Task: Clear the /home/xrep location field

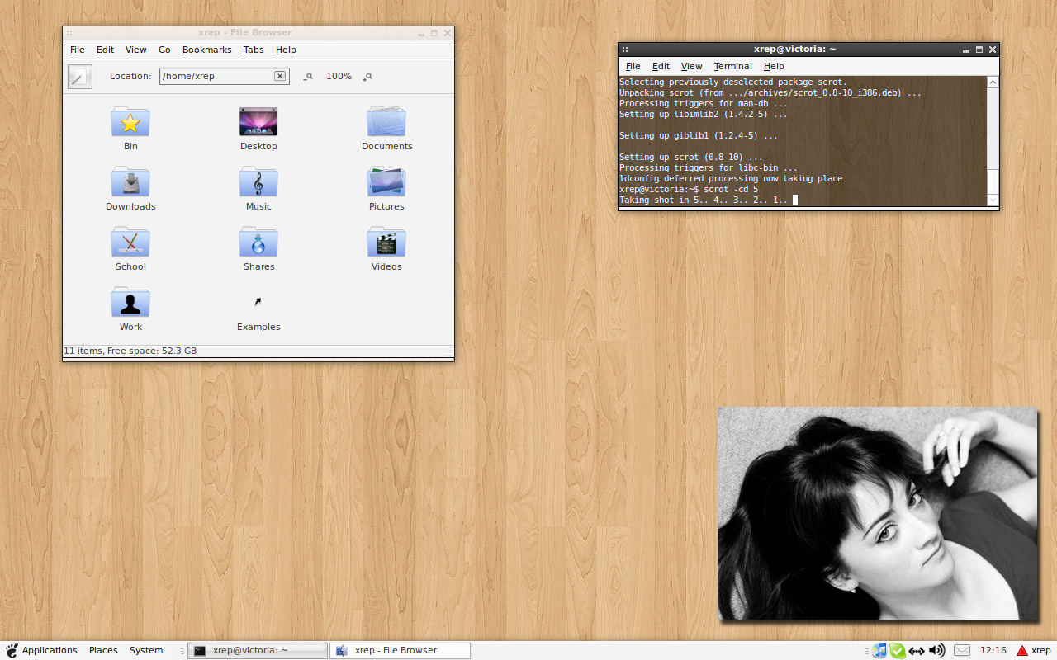Action: 280,76
